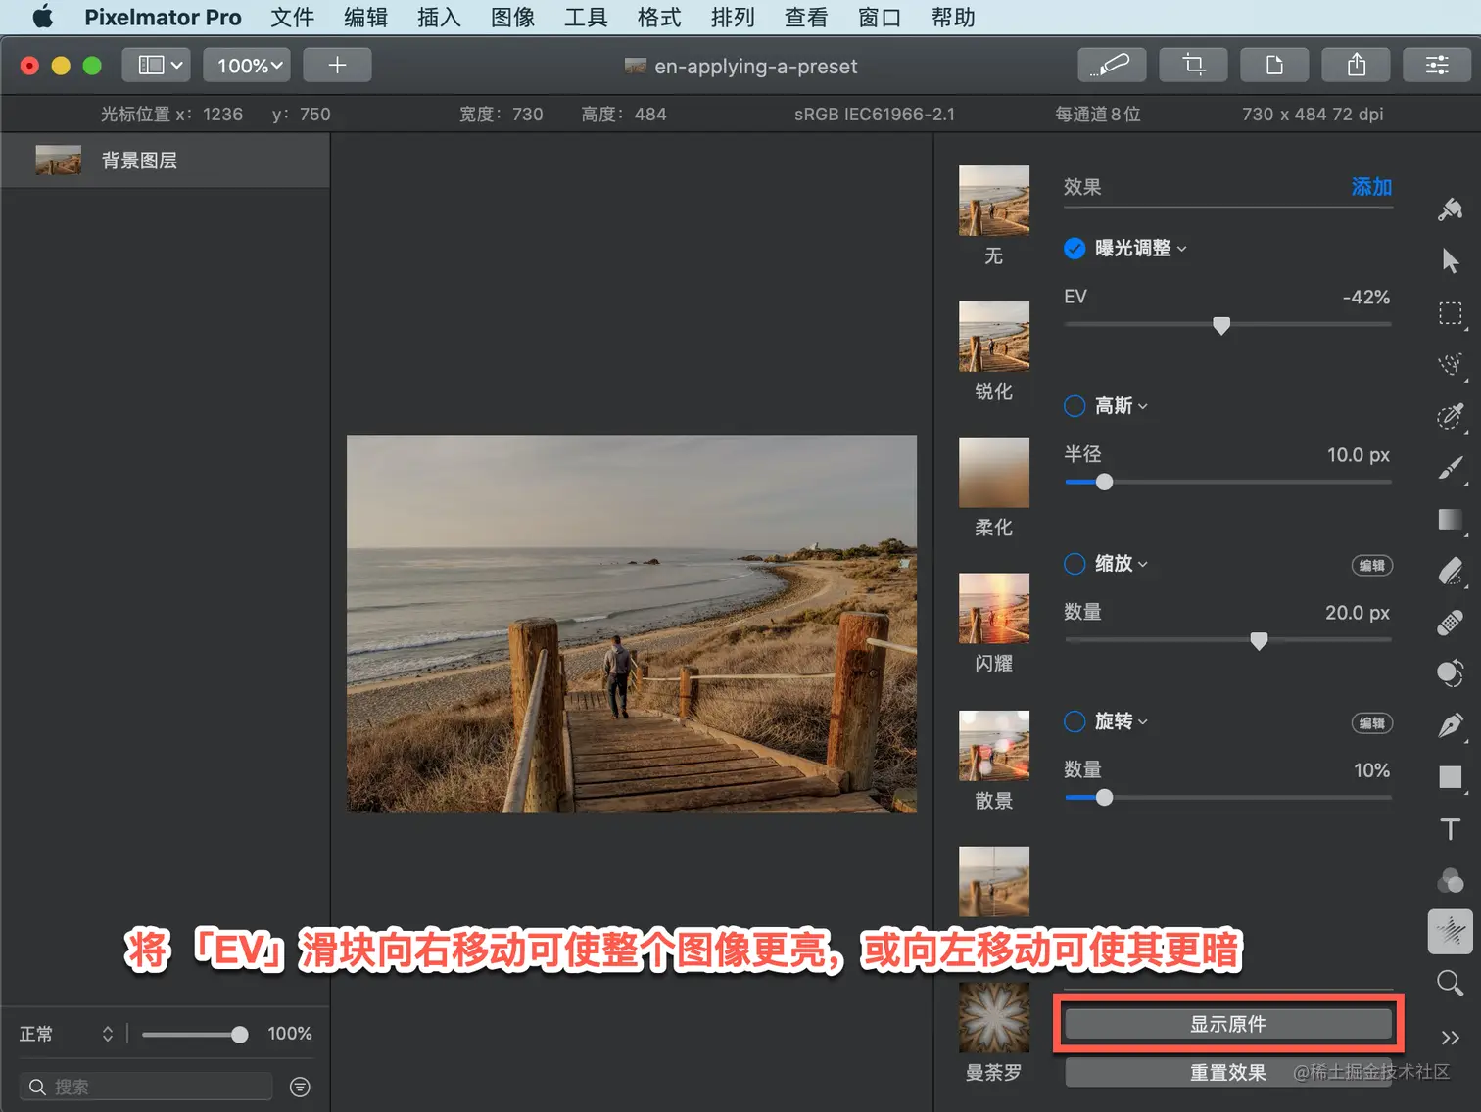Open the 编辑 menu

pyautogui.click(x=365, y=17)
